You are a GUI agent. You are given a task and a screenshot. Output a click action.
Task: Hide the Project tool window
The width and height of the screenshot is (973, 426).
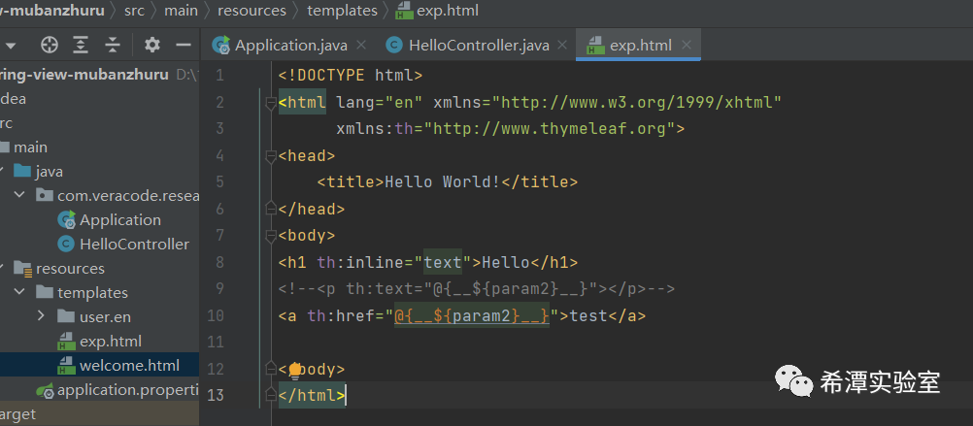click(x=183, y=45)
